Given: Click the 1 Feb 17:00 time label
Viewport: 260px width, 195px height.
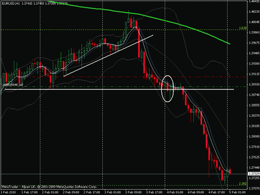Looking at the screenshot, I should (x=30, y=192).
